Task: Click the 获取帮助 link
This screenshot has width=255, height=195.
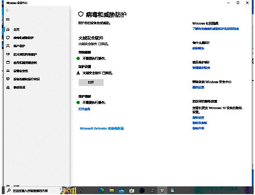Action: coord(198,48)
